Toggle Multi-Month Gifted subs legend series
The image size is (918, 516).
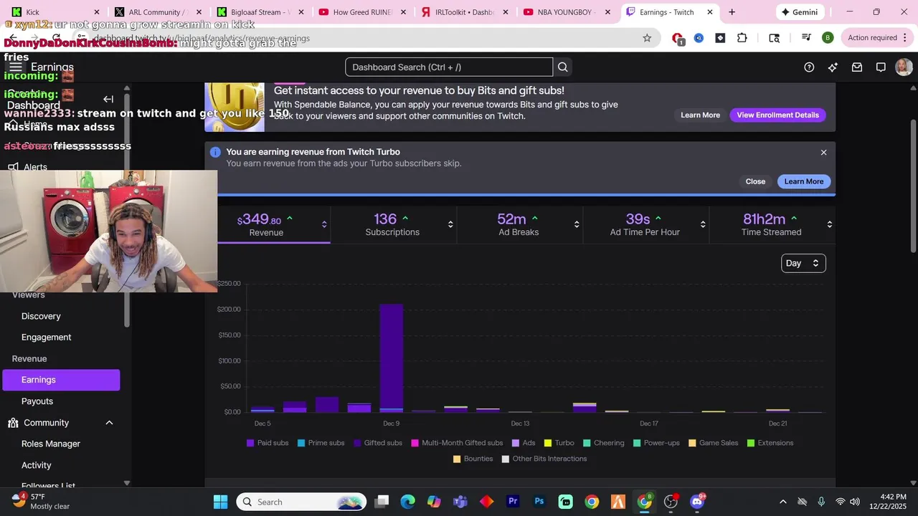click(x=457, y=443)
